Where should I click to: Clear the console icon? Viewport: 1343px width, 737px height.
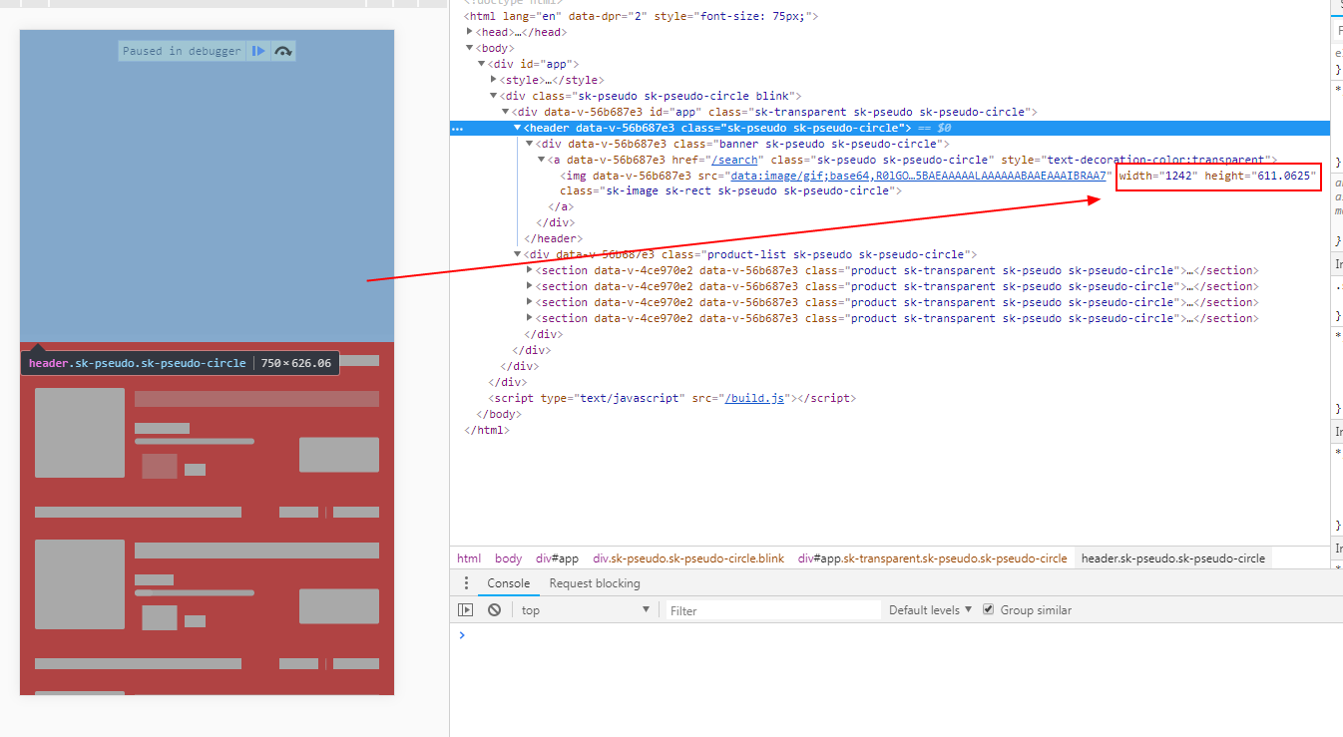click(x=494, y=610)
